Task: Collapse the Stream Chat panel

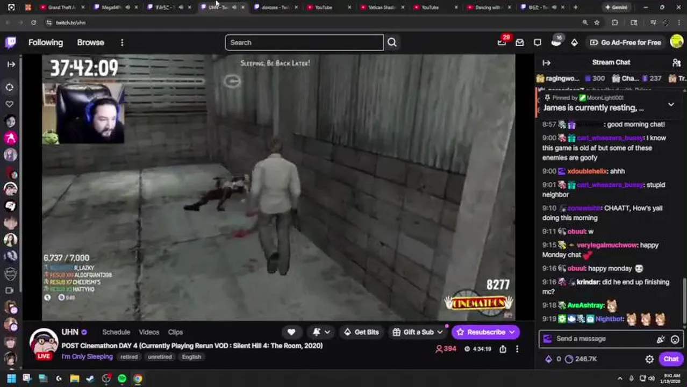Action: pos(546,62)
